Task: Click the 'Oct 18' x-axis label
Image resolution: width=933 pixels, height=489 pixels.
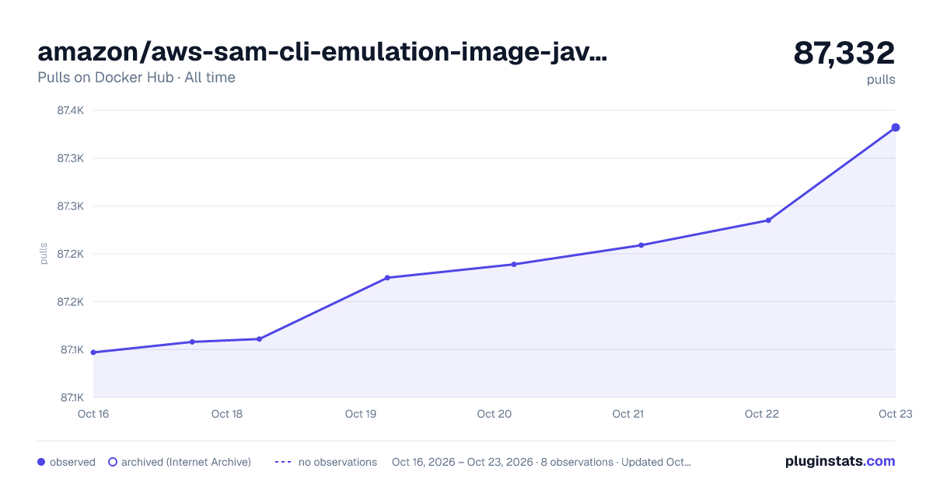Action: 227,414
